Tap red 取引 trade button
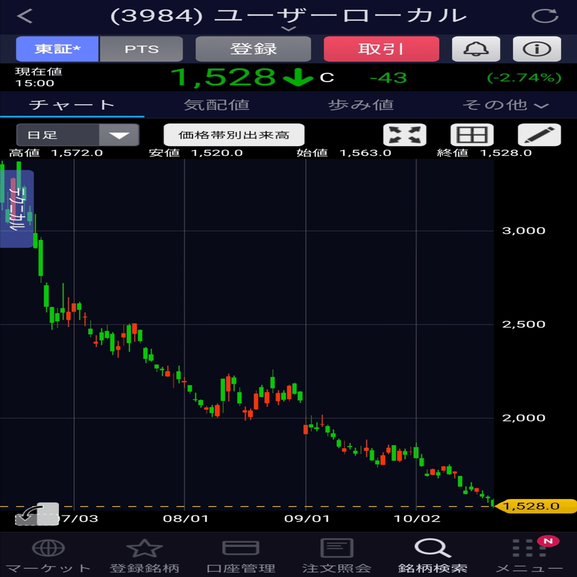 (381, 49)
